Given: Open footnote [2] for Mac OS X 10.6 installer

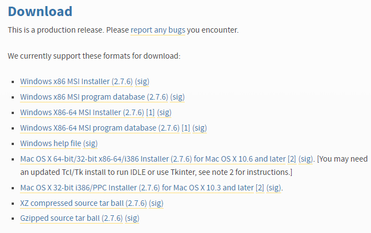Looking at the screenshot, I should click(x=292, y=159).
